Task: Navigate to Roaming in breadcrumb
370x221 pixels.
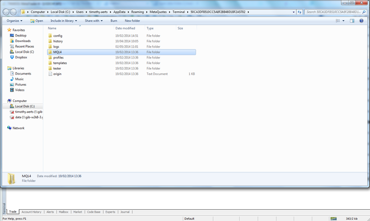Action: [137, 12]
